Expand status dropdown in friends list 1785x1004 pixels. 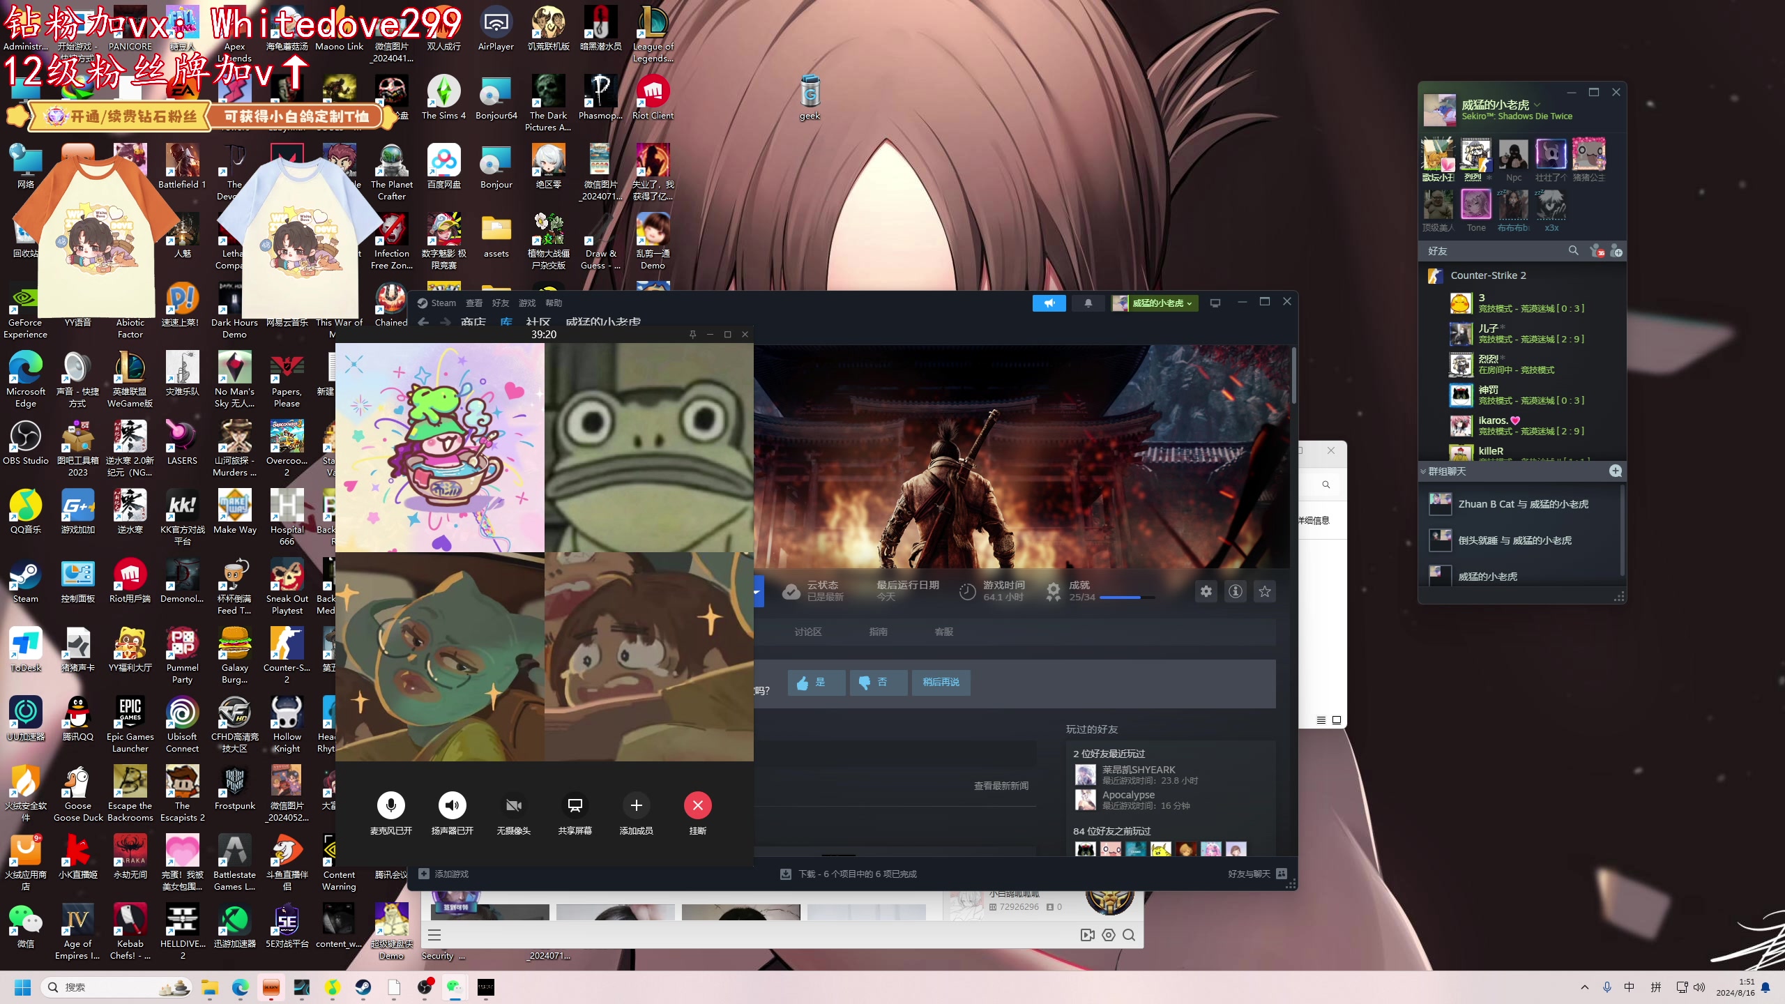pos(1537,105)
